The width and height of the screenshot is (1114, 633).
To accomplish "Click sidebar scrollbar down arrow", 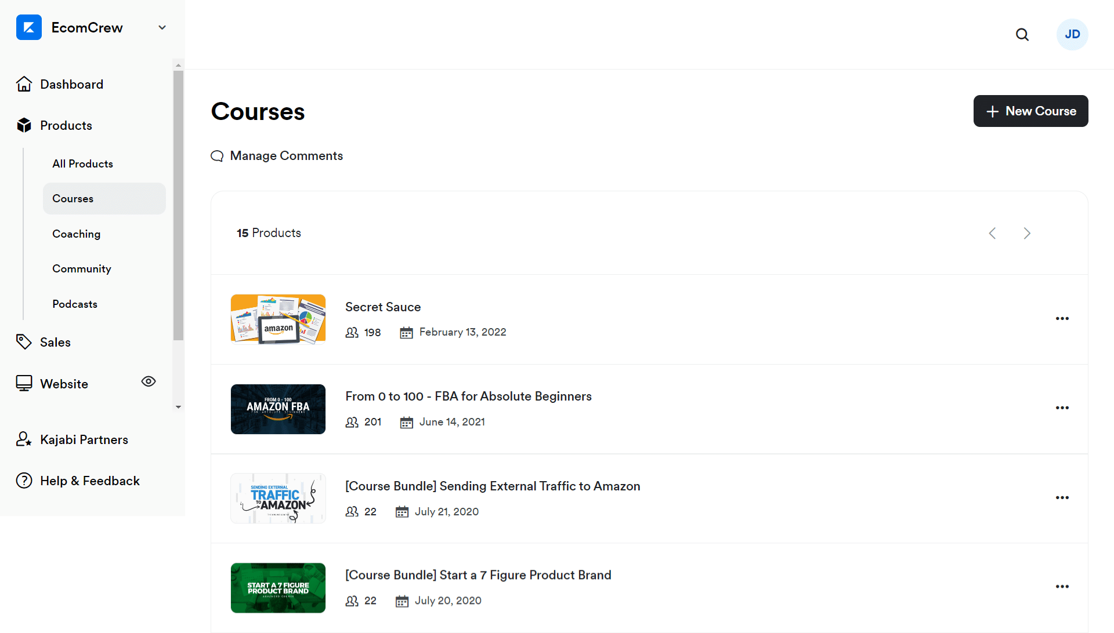I will (178, 407).
